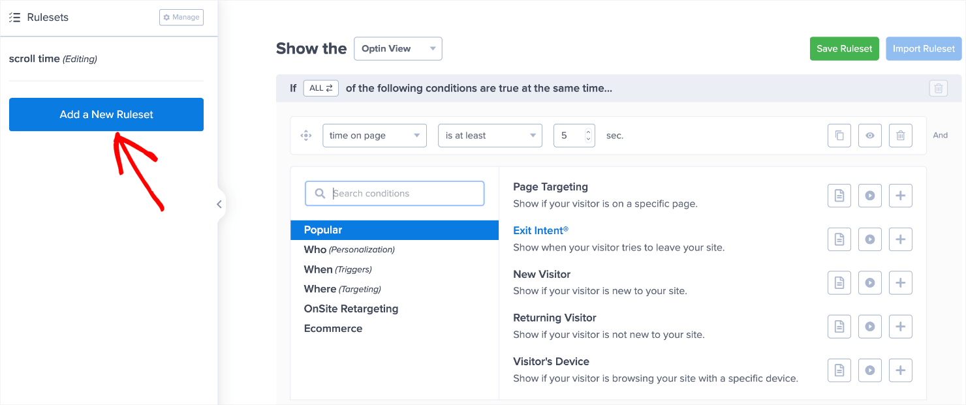This screenshot has height=405, width=966.
Task: Play the Exit Intent video tutorial
Action: pos(869,239)
